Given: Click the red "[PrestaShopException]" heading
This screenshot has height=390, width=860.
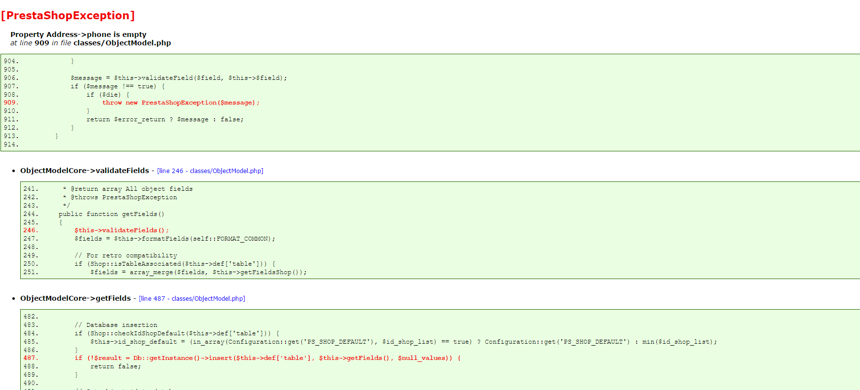Looking at the screenshot, I should pos(68,16).
